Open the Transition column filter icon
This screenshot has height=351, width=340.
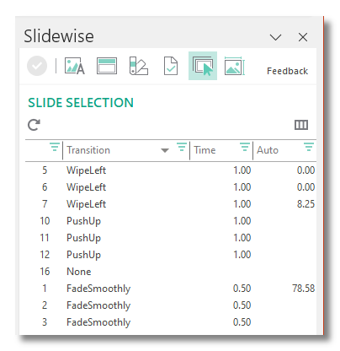tap(182, 147)
